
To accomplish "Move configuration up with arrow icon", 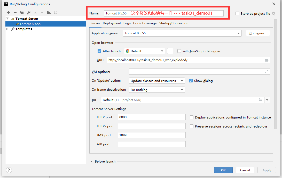I will [x=35, y=13].
